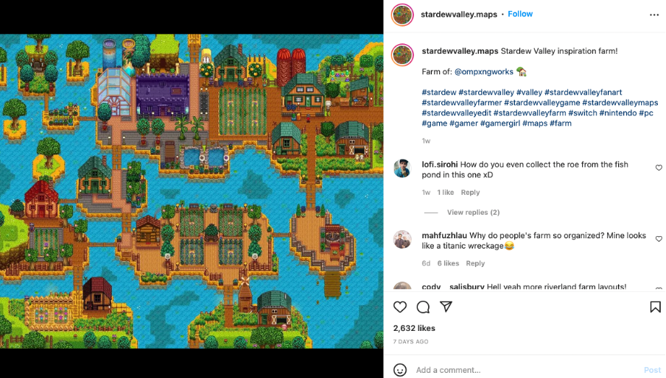Viewport: 666px width, 378px height.
Task: Click the stardewvalley.maps avatar in the header
Action: pos(402,15)
